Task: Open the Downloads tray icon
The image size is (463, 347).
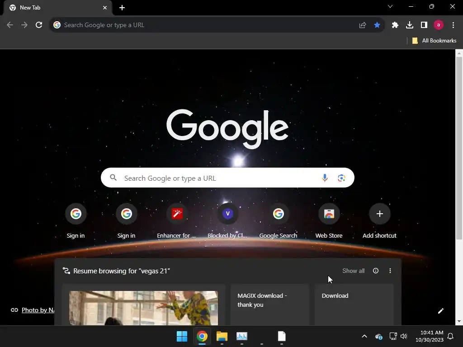Action: tap(410, 25)
